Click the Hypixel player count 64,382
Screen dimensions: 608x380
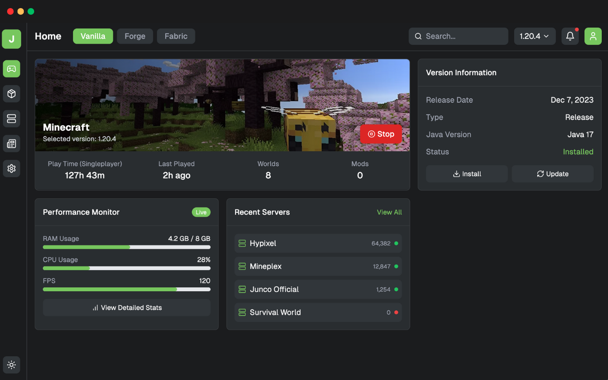pyautogui.click(x=381, y=243)
